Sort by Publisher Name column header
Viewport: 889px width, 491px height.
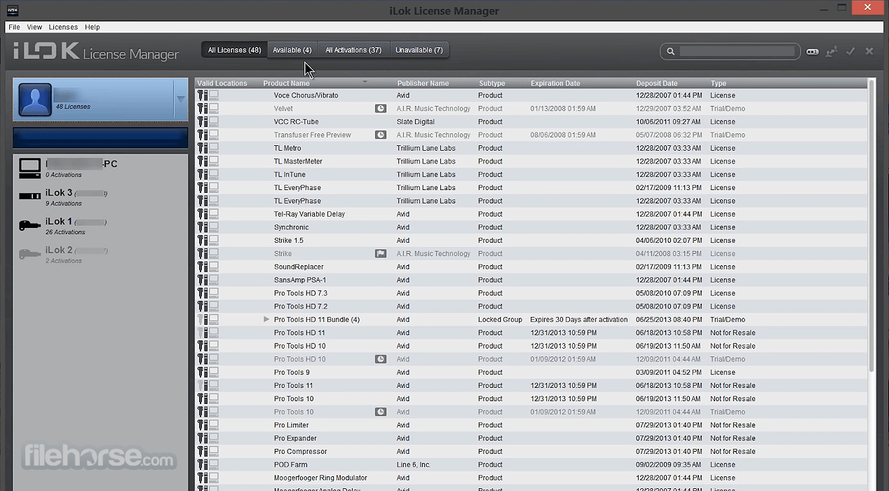(423, 83)
